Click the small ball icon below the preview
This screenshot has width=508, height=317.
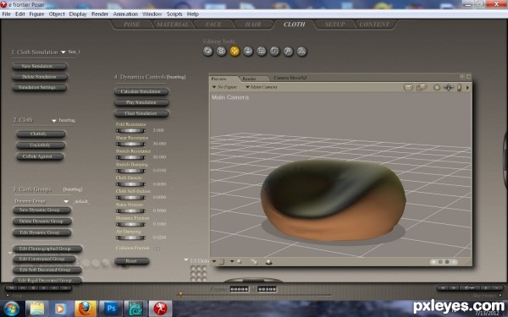click(x=239, y=262)
